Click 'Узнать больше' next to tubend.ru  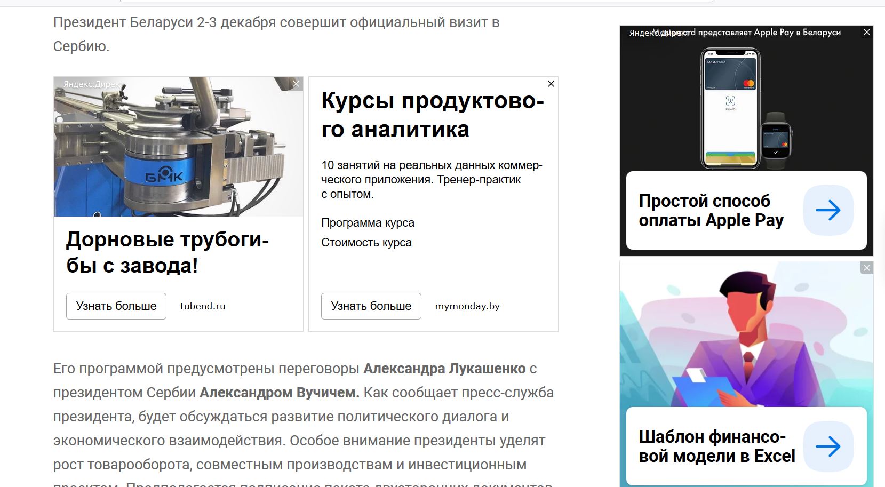pos(116,306)
